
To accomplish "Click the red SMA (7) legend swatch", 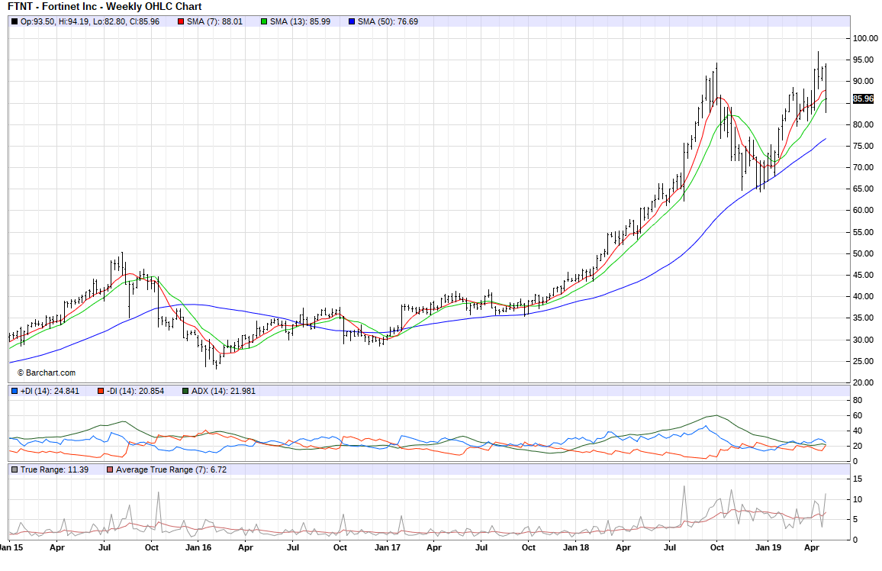I will pyautogui.click(x=181, y=21).
